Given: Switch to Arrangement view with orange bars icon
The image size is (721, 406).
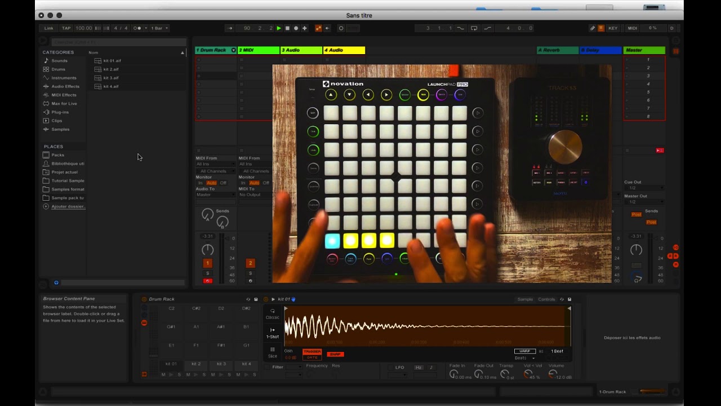Looking at the screenshot, I should coord(675,51).
